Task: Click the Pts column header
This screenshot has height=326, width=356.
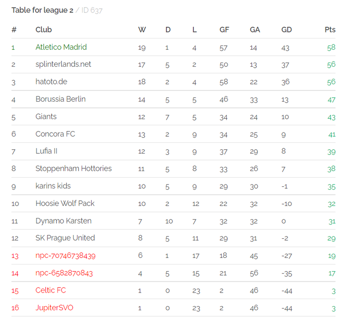Action: pyautogui.click(x=330, y=30)
